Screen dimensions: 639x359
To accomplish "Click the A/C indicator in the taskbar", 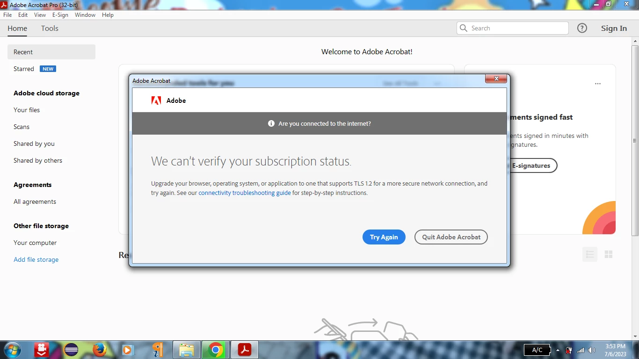I will point(537,350).
